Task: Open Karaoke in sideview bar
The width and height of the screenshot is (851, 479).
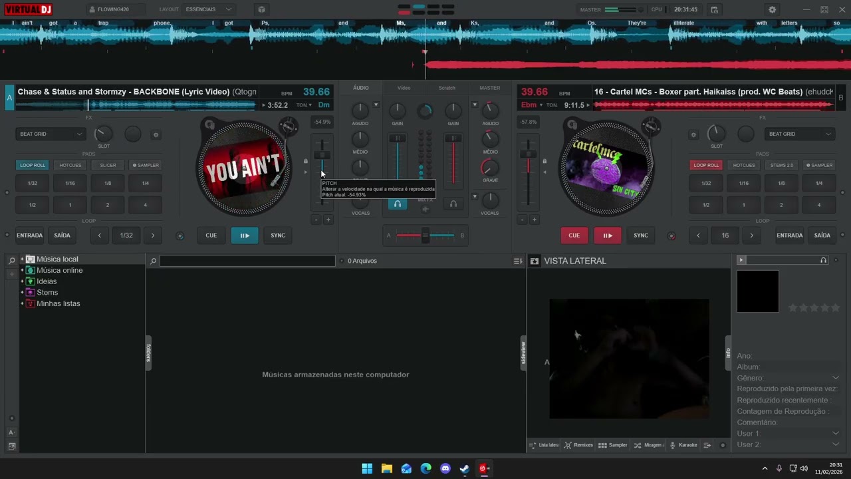Action: (x=683, y=445)
